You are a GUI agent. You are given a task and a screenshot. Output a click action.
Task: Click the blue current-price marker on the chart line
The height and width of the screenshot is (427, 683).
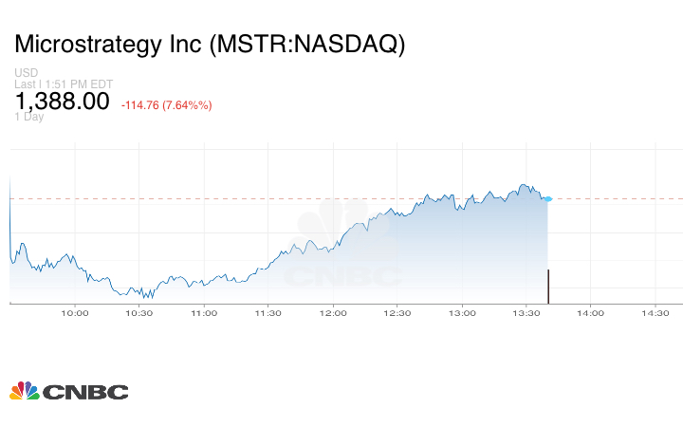(547, 198)
